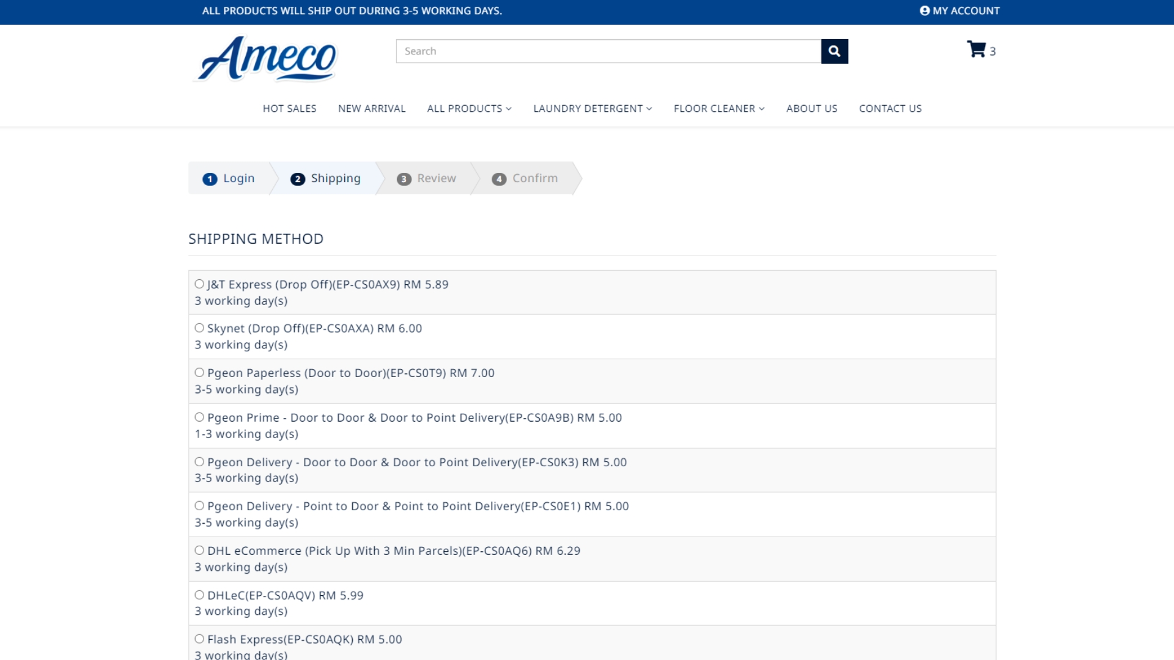Image resolution: width=1174 pixels, height=660 pixels.
Task: Click the search magnifier button
Action: [834, 51]
